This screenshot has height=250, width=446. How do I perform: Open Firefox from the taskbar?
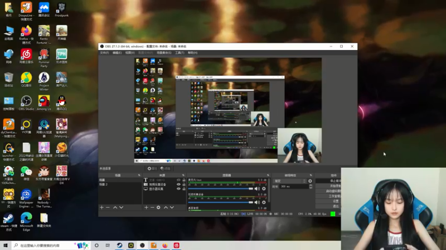[x=165, y=246]
